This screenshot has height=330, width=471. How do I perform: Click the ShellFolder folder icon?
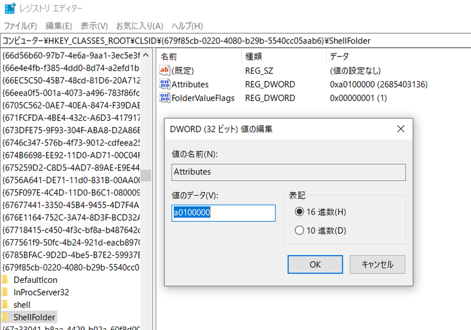(x=5, y=318)
